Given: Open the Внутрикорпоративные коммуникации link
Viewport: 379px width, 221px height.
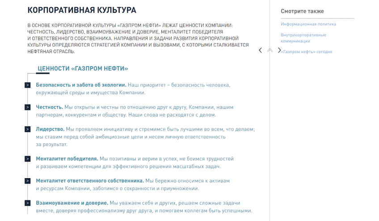Looking at the screenshot, I should (x=303, y=38).
